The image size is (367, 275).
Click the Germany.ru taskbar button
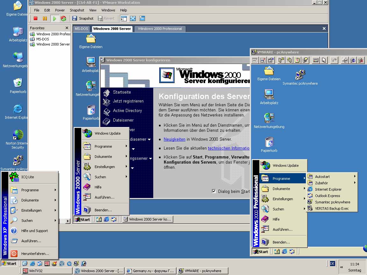point(151,271)
